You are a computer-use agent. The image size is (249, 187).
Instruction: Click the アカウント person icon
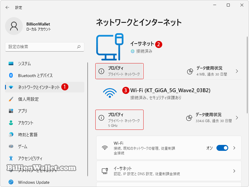tap(11, 123)
